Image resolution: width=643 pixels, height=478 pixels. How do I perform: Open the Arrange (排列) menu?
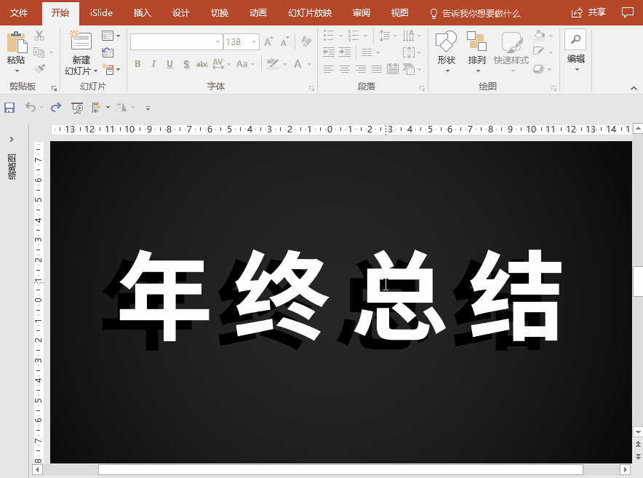pyautogui.click(x=476, y=42)
